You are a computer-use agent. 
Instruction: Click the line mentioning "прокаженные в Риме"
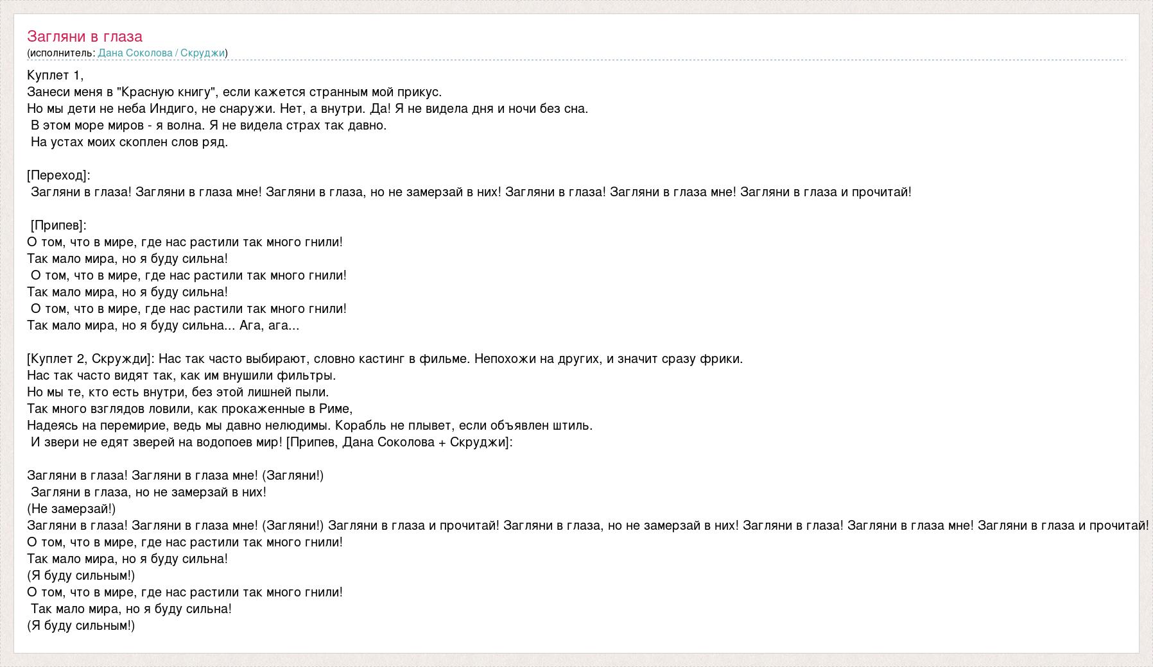click(190, 409)
